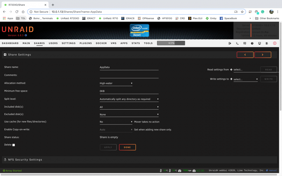Open the system info monitor icon
Image resolution: width=282 pixels, height=176 pixels.
[259, 43]
